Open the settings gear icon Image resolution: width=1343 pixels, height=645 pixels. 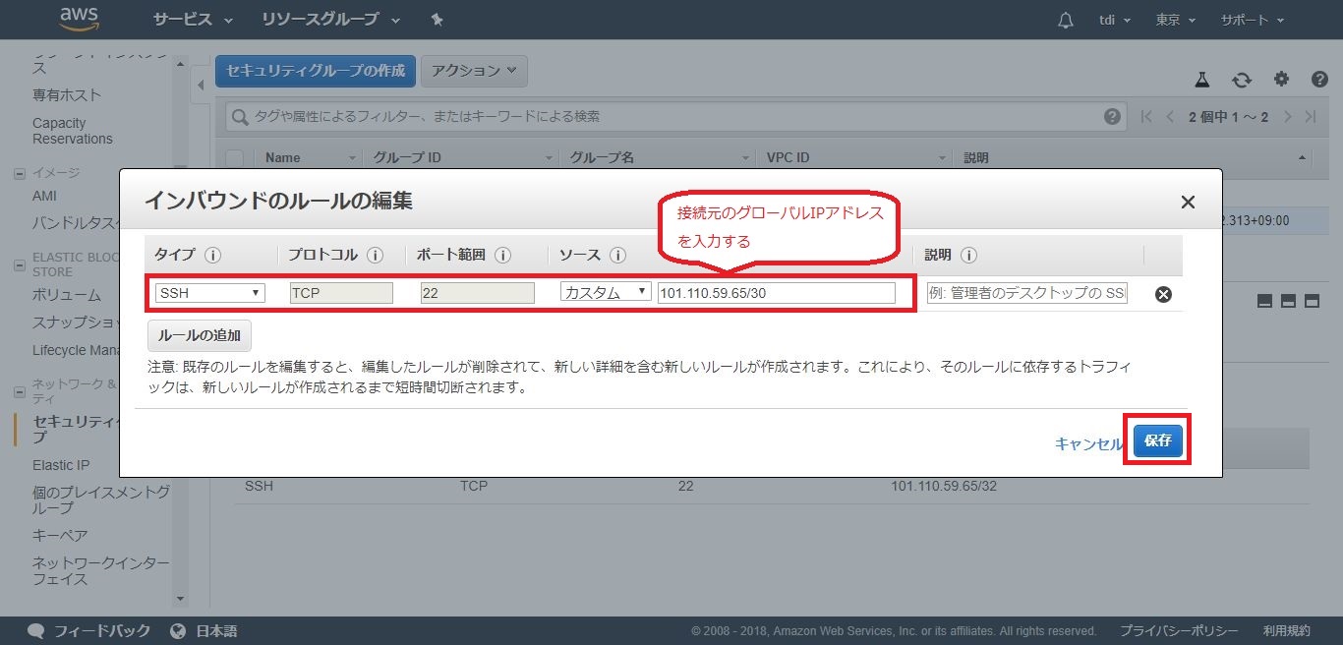click(1281, 80)
